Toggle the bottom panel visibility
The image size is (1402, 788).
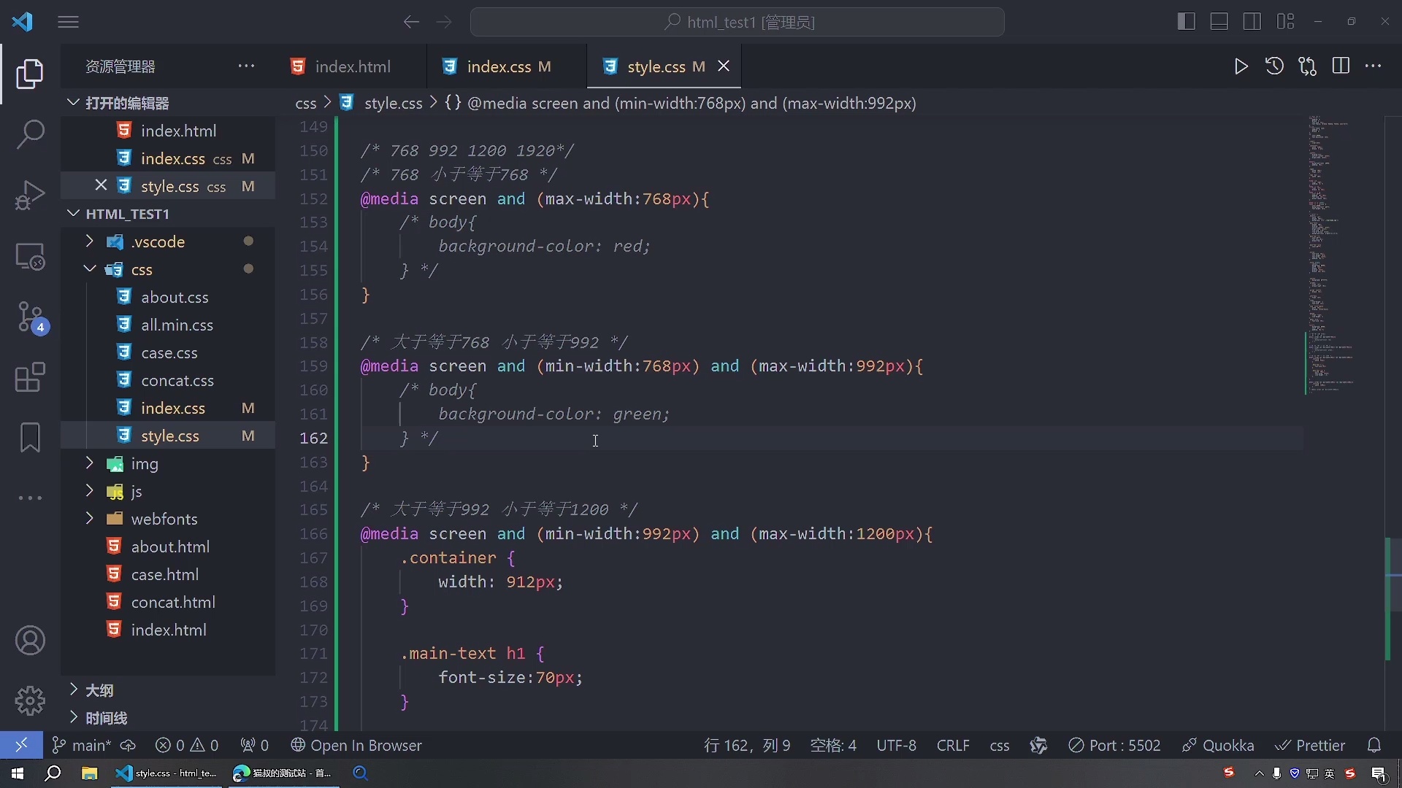tap(1218, 21)
